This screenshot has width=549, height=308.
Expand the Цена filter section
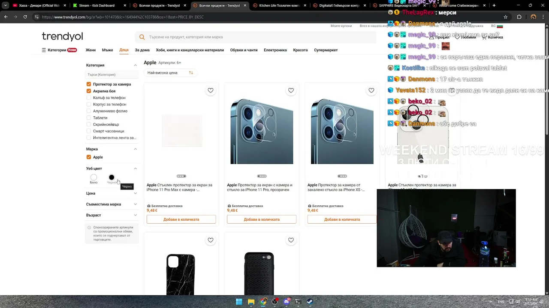point(135,193)
